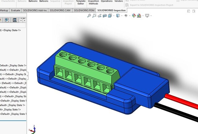Activate the Section View tool
Screen dimensions: 198x134
point(105,15)
